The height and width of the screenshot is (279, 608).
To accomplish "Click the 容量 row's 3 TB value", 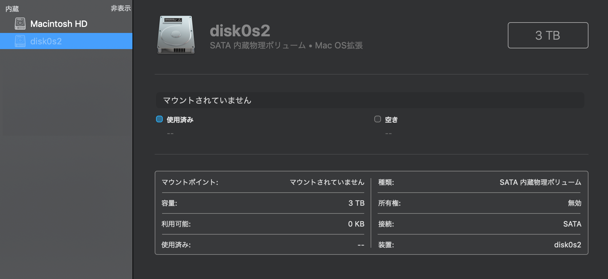I will point(356,203).
